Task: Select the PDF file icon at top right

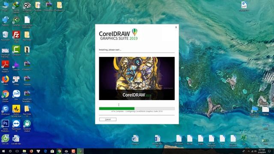Action: coord(244,6)
